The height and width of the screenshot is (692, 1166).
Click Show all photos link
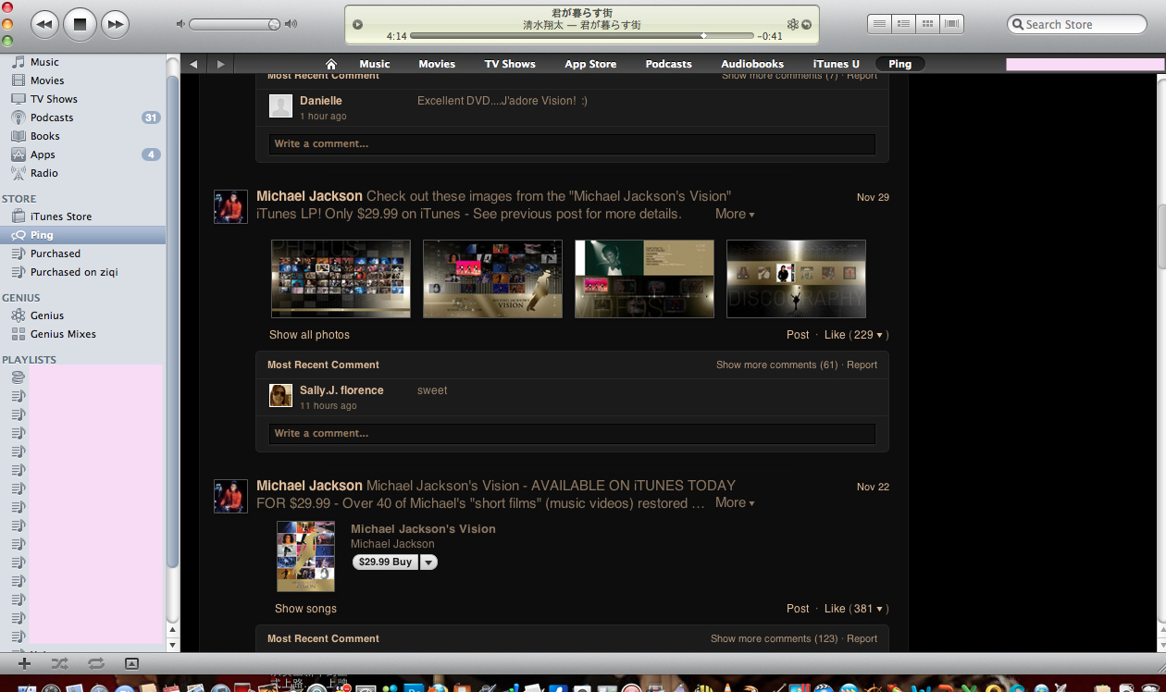tap(309, 335)
